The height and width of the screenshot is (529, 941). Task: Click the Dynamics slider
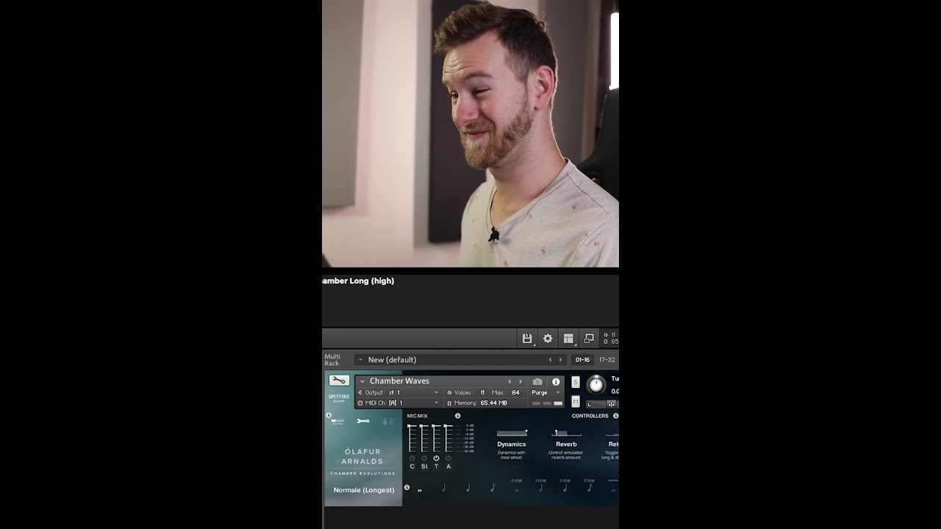click(x=512, y=433)
